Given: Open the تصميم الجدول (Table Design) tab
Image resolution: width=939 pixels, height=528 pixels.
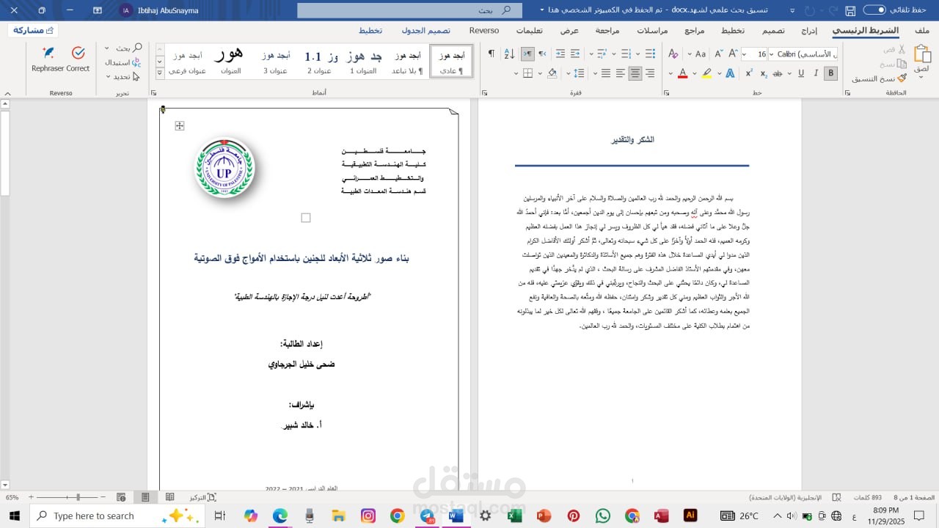Looking at the screenshot, I should click(426, 31).
